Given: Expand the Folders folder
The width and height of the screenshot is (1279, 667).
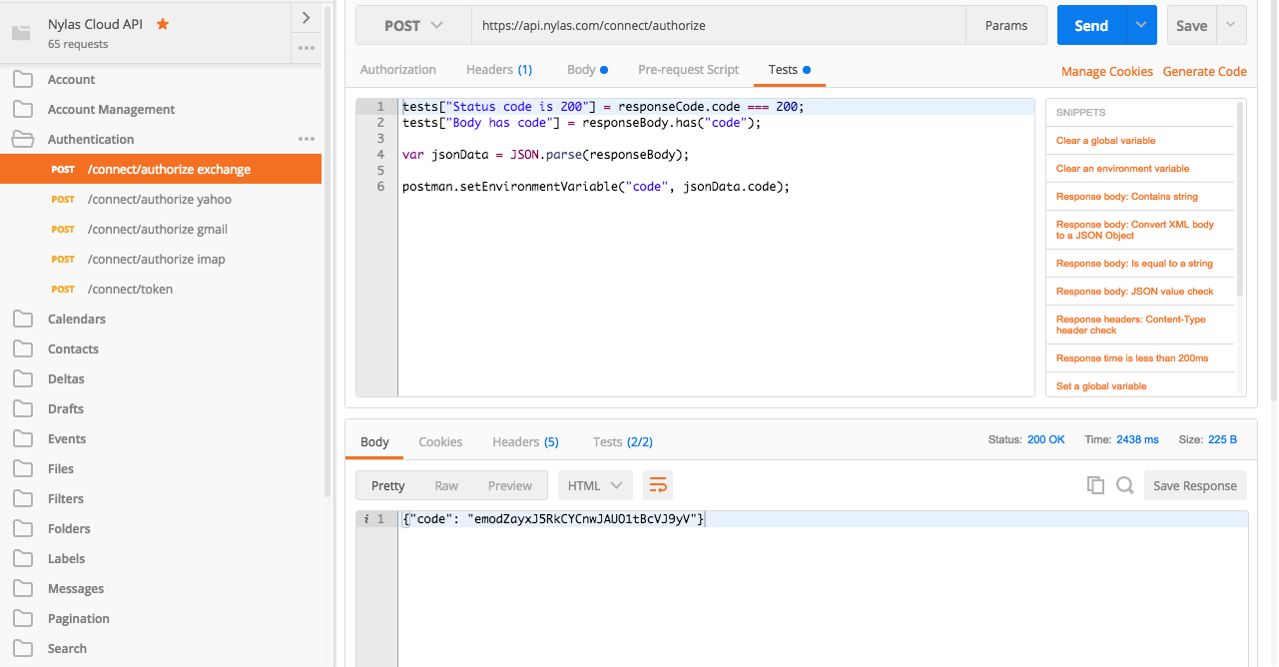Looking at the screenshot, I should pyautogui.click(x=161, y=528).
